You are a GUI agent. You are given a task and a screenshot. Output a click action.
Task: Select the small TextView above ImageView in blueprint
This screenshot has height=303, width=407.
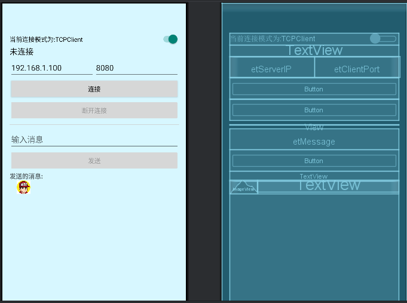click(x=314, y=176)
